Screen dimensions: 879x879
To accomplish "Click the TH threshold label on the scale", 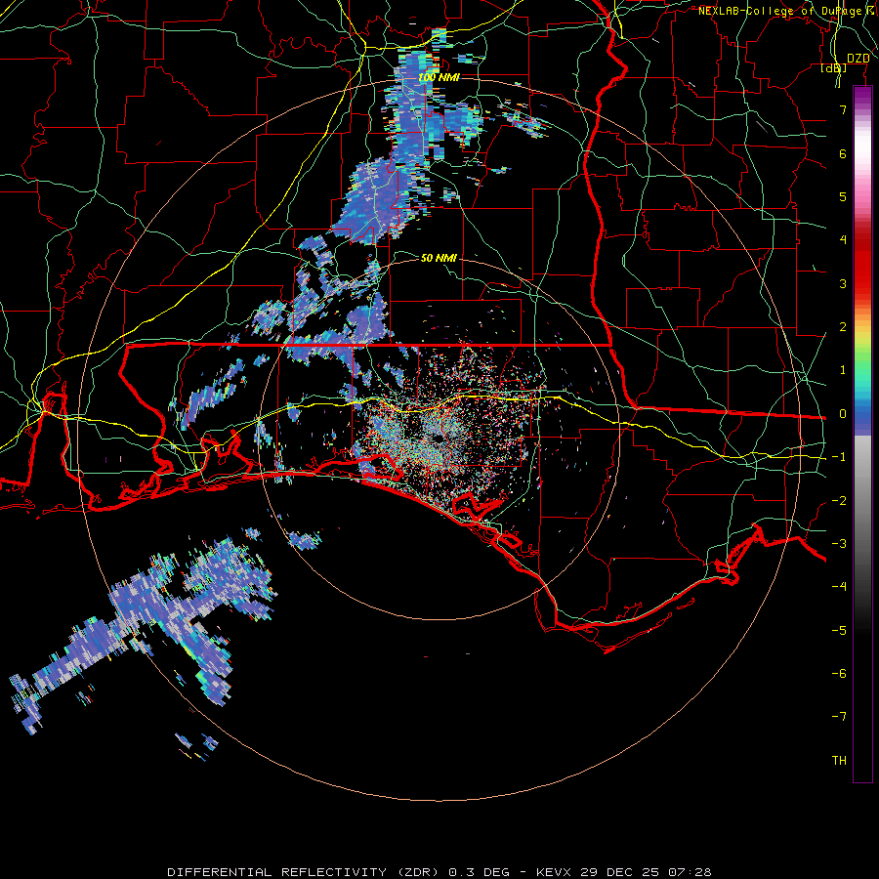I will [839, 761].
